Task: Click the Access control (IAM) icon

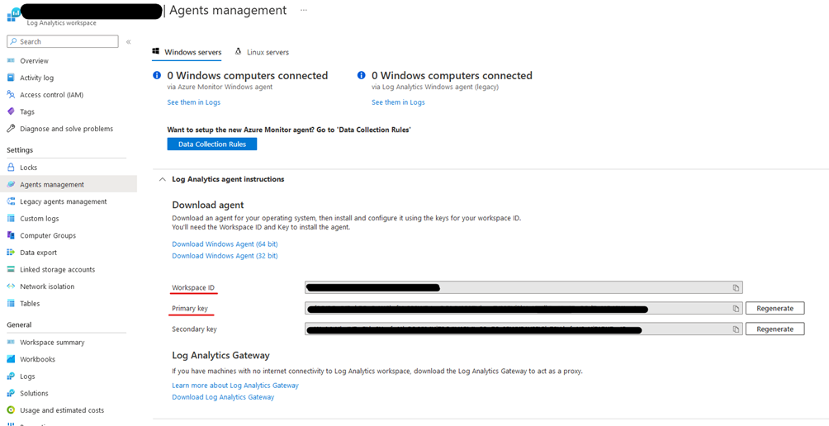Action: pyautogui.click(x=11, y=95)
